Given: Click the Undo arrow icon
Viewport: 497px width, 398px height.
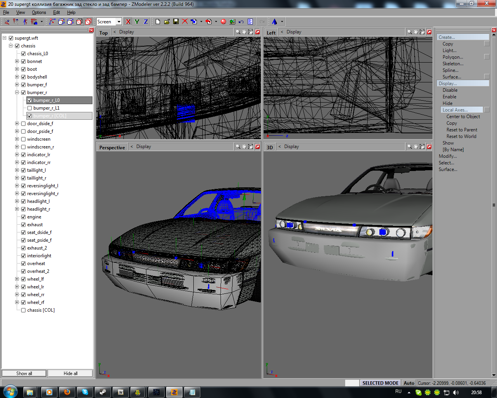Looking at the screenshot, I should point(241,22).
